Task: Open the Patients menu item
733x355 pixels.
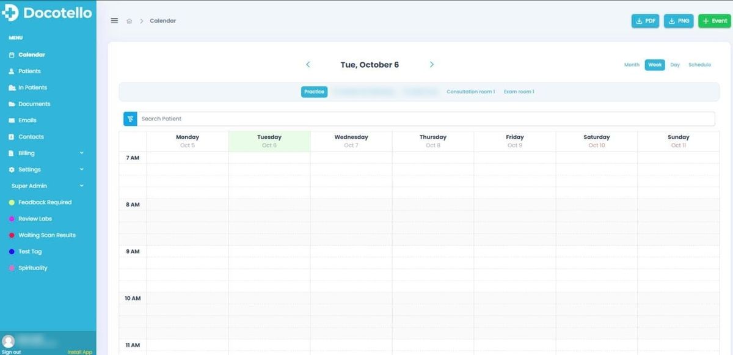Action: point(29,71)
